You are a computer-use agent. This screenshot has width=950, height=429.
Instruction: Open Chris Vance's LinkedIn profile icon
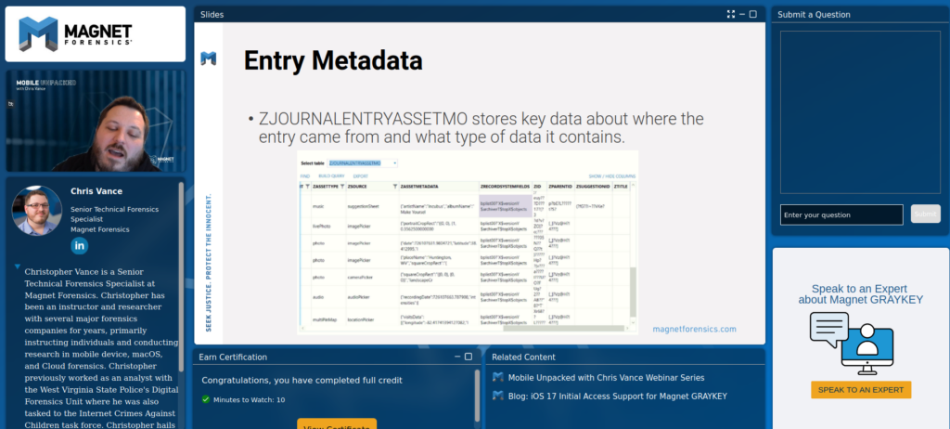click(80, 246)
